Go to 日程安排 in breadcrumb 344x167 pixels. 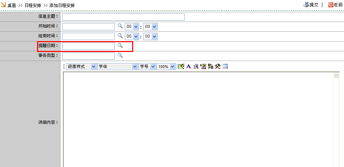33,6
